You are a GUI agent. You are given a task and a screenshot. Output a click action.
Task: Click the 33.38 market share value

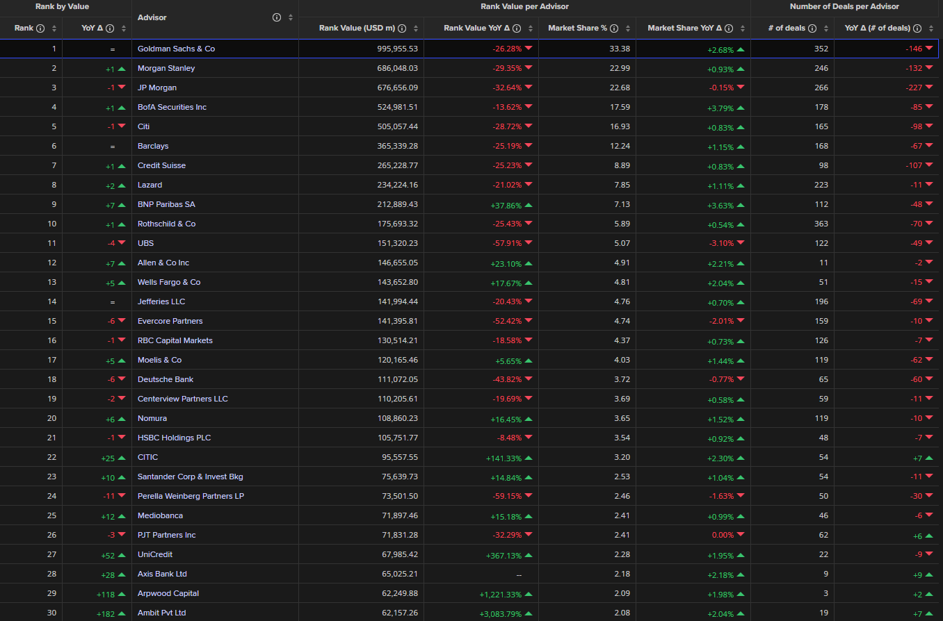620,49
